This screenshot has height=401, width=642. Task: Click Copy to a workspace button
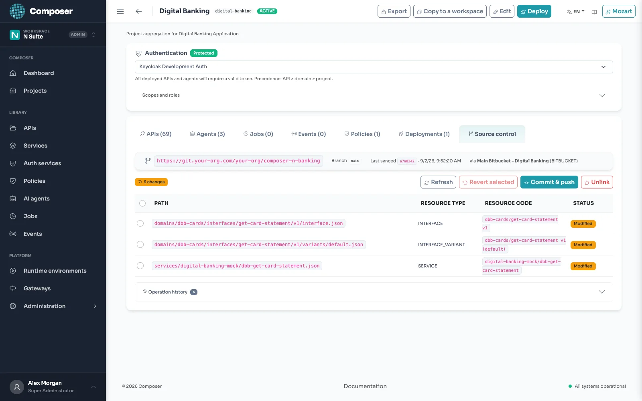(x=450, y=11)
